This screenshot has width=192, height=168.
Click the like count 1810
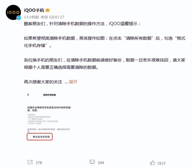coord(161,163)
